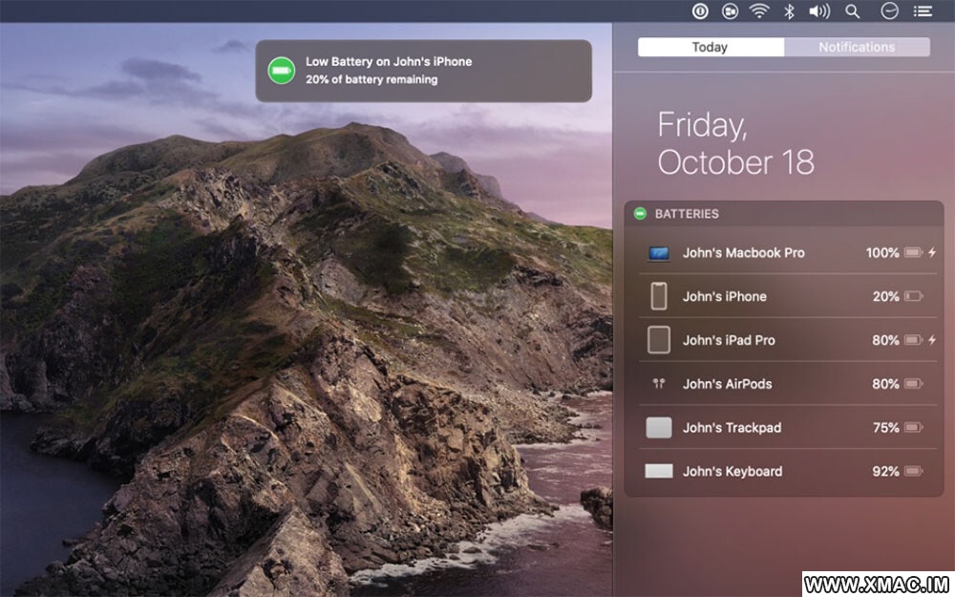Click the AirPods device icon
955x597 pixels.
658,383
